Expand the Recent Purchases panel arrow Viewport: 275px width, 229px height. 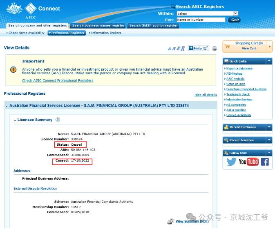pos(269,127)
